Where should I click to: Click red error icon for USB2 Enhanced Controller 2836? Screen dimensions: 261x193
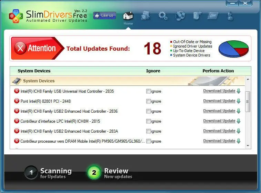point(17,111)
